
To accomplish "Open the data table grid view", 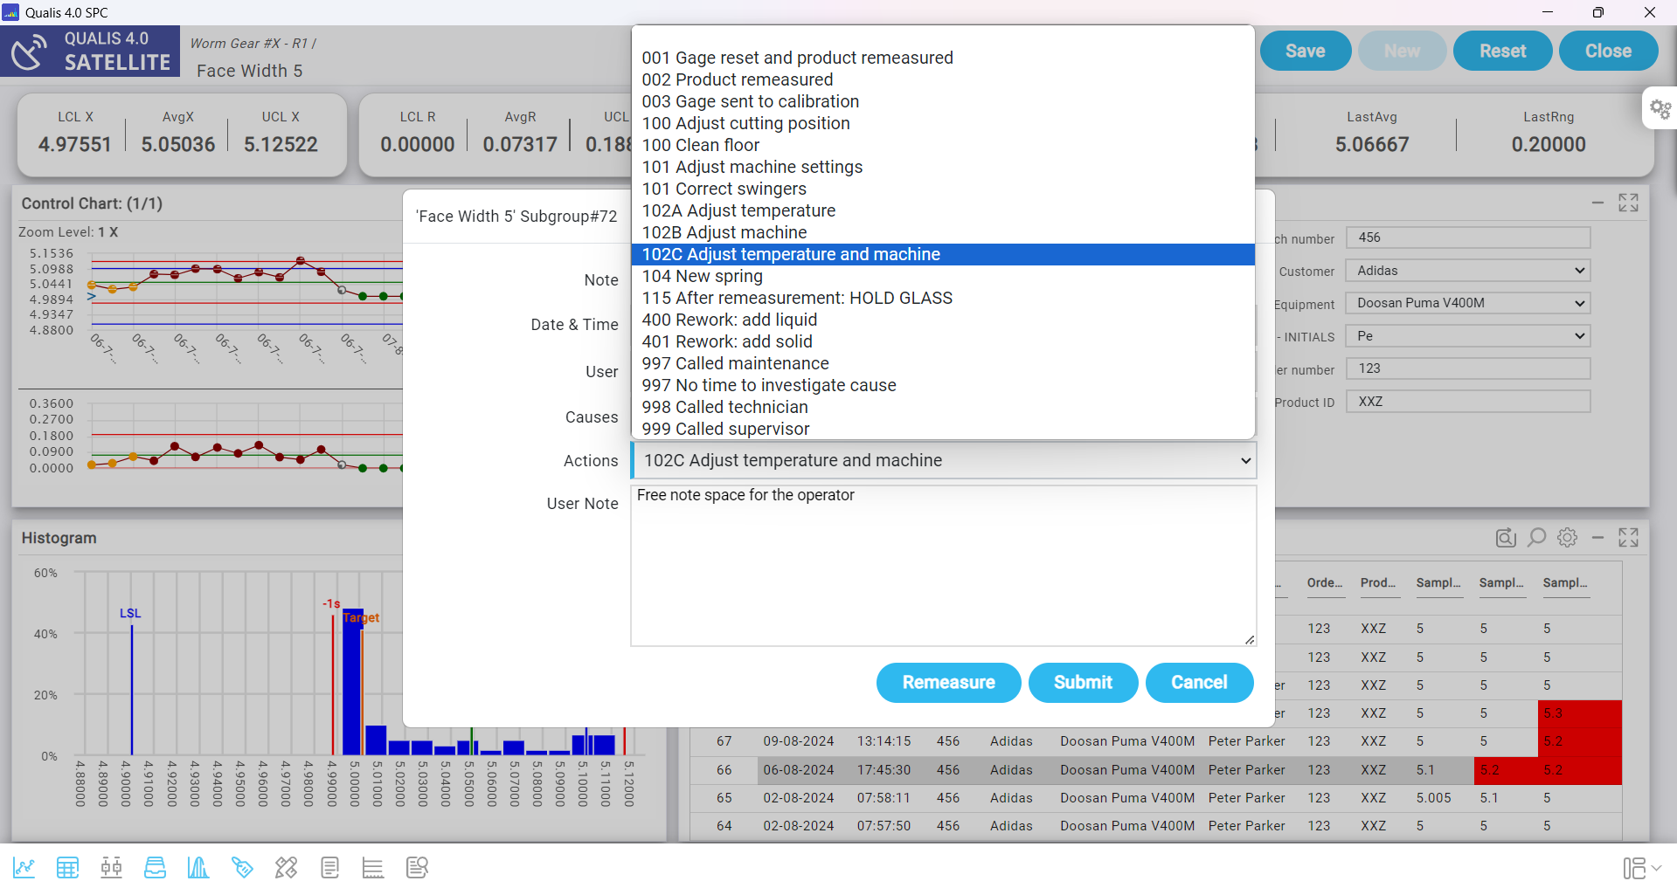I will pos(67,867).
